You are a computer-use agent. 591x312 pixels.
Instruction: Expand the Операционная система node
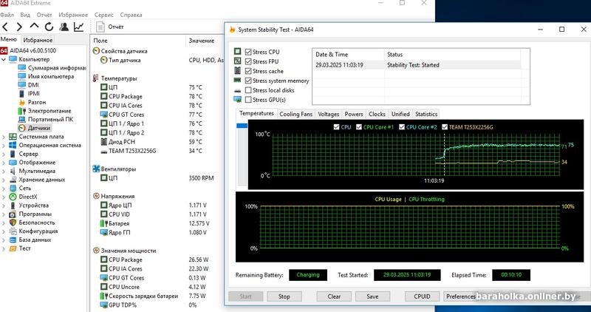[4, 145]
